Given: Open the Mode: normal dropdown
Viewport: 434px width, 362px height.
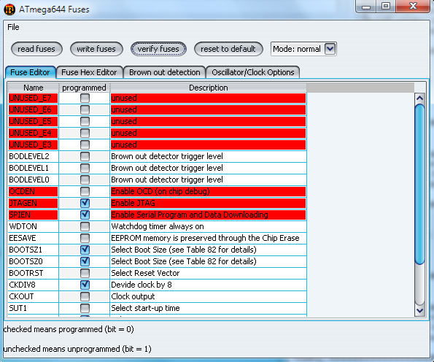Looking at the screenshot, I should pos(303,49).
